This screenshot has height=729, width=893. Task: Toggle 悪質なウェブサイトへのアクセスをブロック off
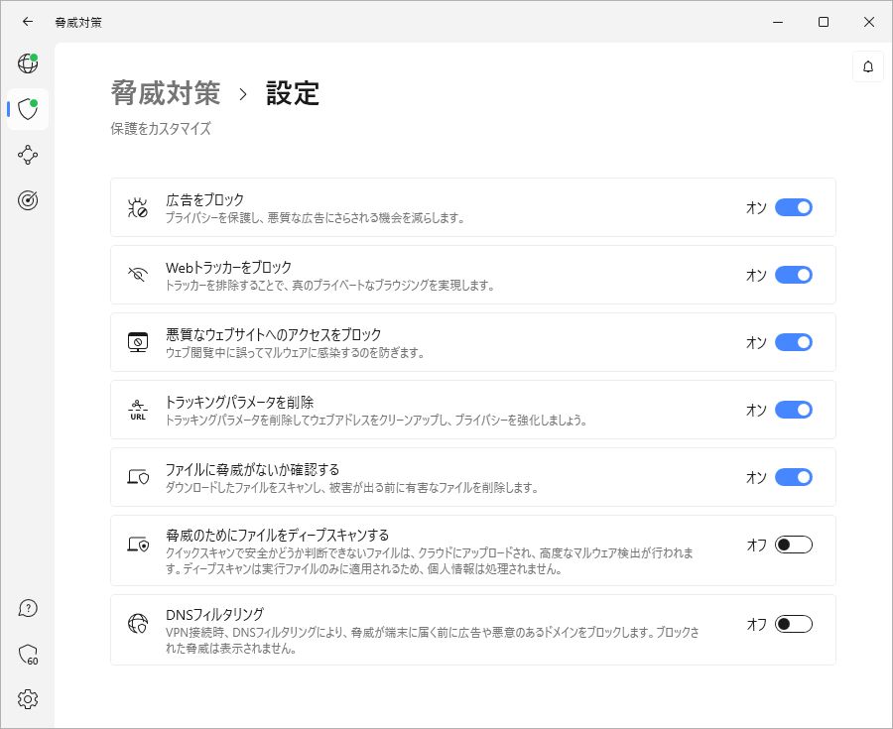tap(793, 342)
